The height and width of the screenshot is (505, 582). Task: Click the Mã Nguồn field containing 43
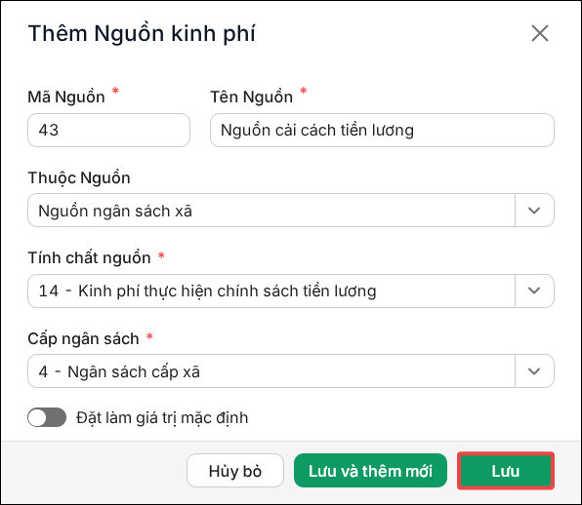coord(108,130)
